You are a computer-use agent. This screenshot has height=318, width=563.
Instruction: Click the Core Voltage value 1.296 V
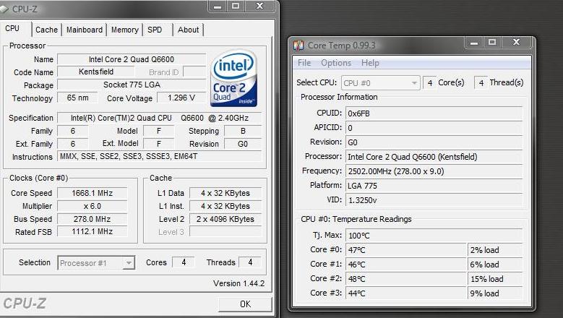[x=181, y=98]
